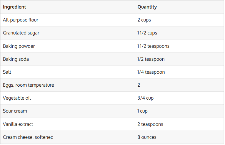Click the Sour cream ingredient cell
The image size is (225, 145).
coord(15,111)
